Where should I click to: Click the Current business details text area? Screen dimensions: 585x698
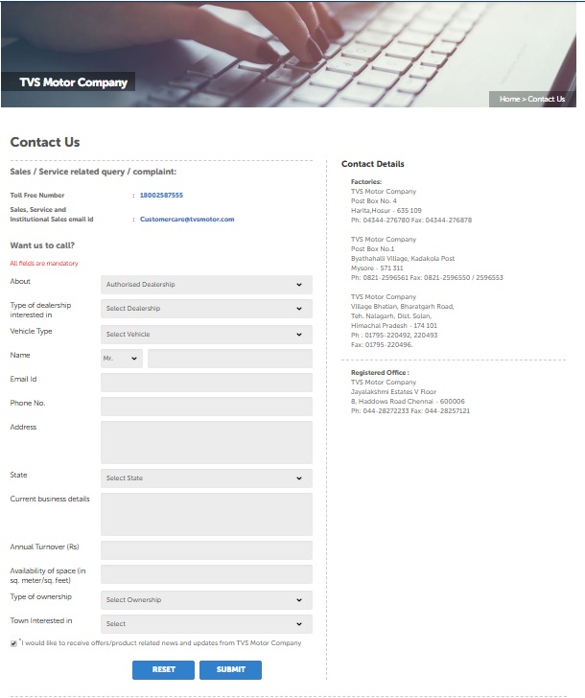(x=206, y=514)
